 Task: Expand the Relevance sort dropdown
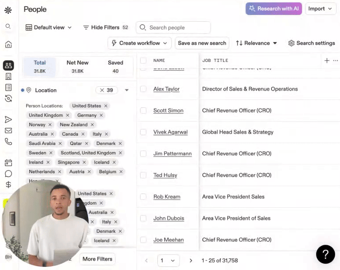[256, 43]
